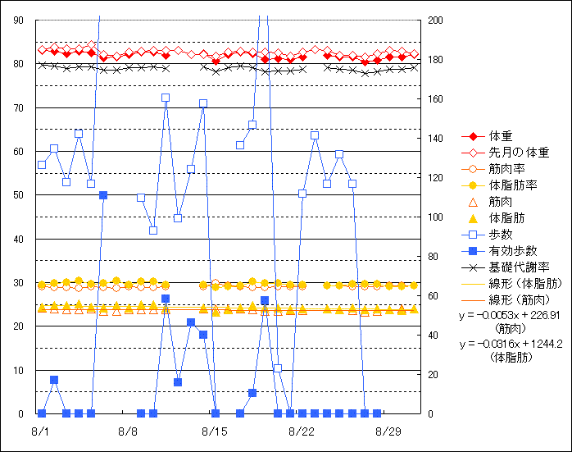The height and width of the screenshot is (452, 572).
Task: Select the 70 label on the primary axis
Action: tap(19, 107)
